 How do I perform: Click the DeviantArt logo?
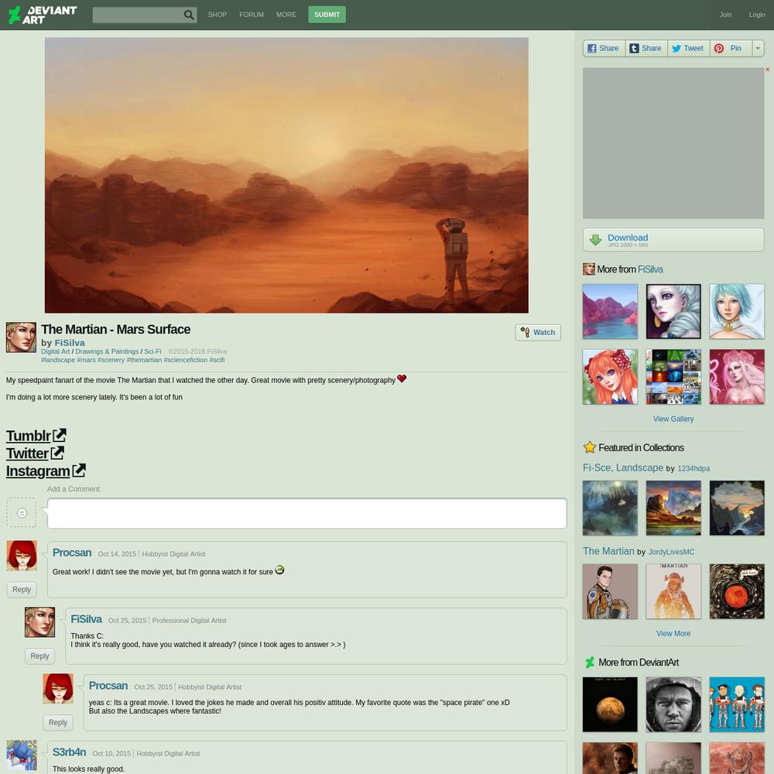43,15
